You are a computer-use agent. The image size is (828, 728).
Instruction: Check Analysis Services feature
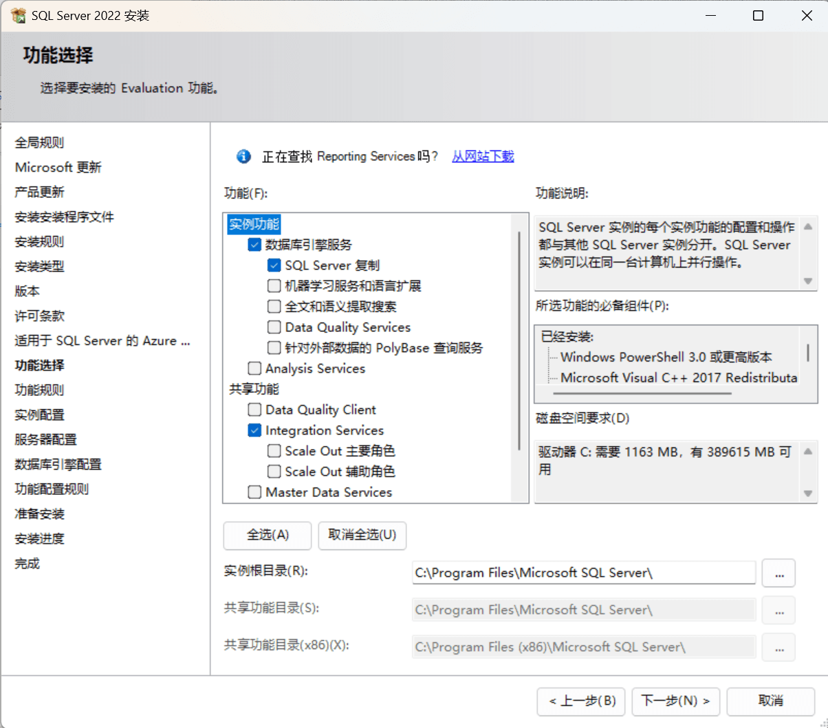(x=254, y=368)
